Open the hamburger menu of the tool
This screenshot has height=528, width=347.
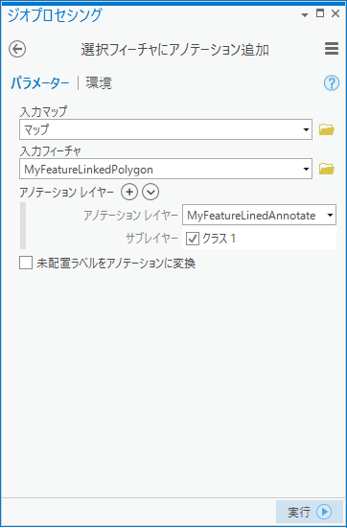point(332,49)
